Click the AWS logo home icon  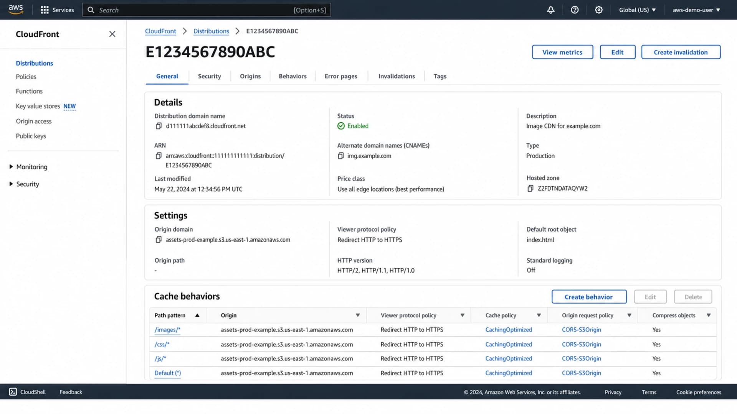click(x=16, y=10)
